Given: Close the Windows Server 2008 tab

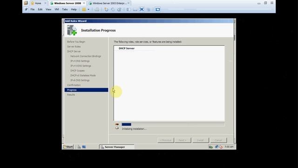Looking at the screenshot, I should 84,3.
